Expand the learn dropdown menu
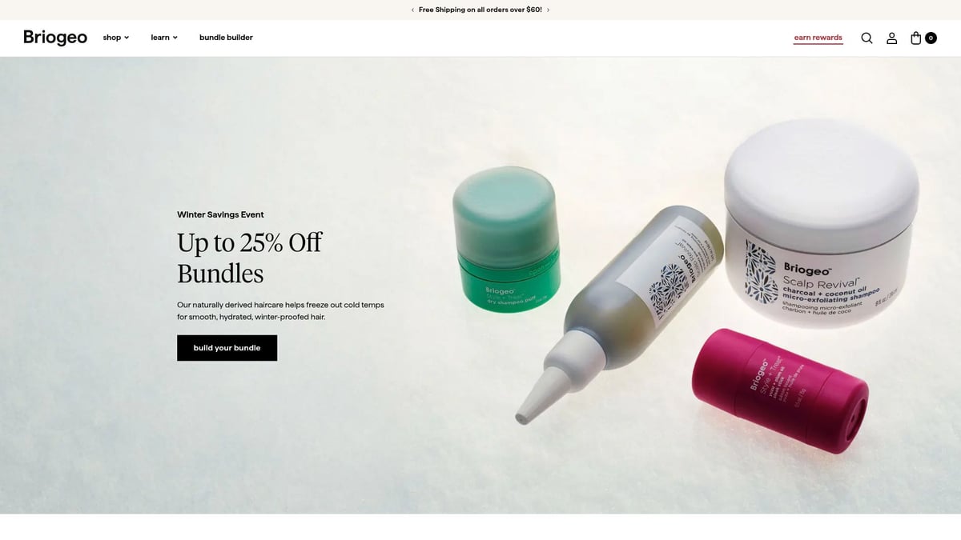 [164, 38]
